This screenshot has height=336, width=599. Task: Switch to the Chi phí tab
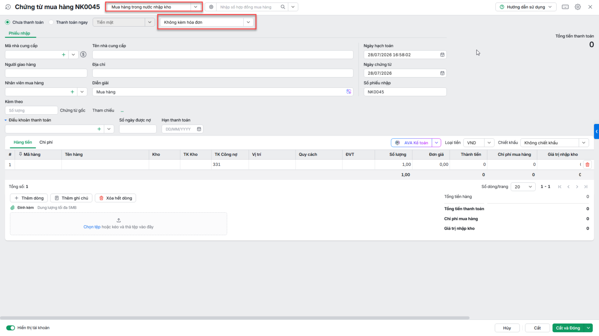click(46, 142)
